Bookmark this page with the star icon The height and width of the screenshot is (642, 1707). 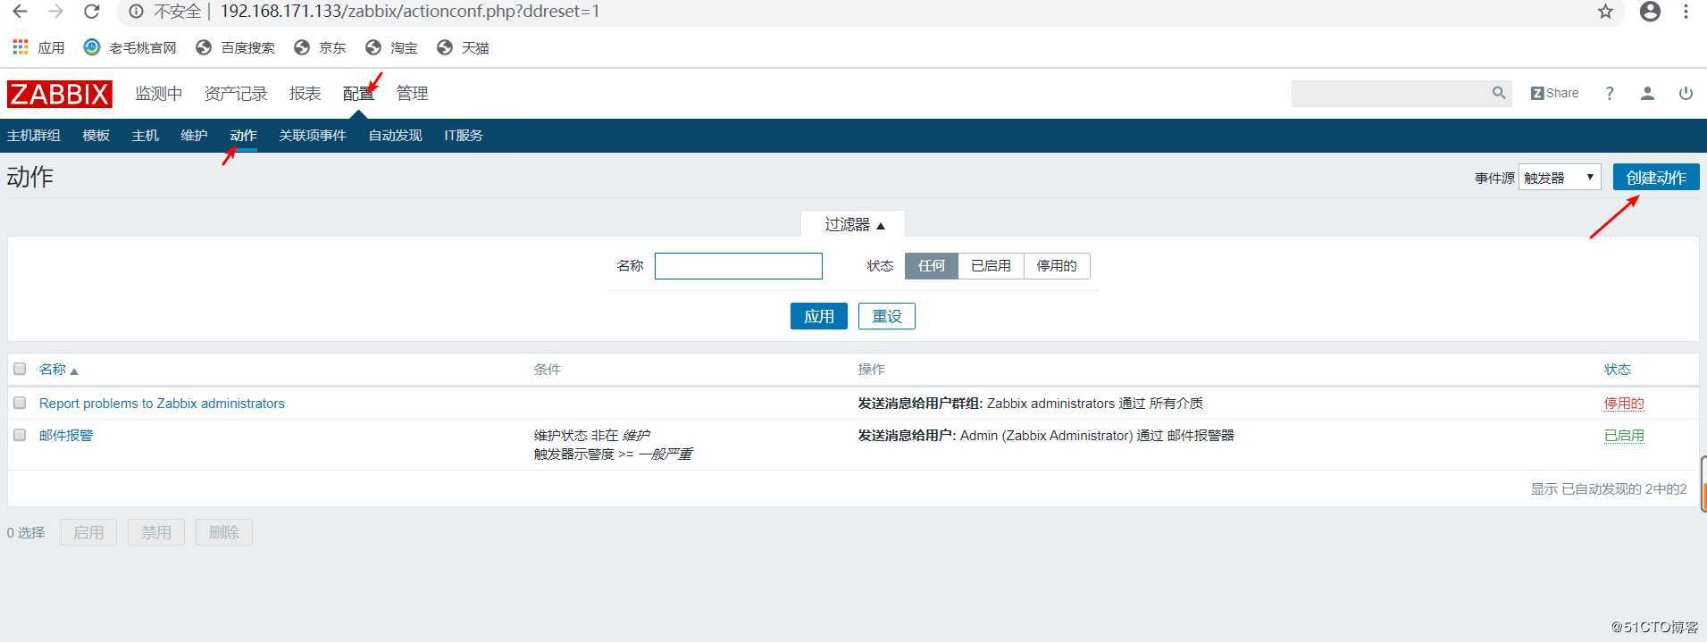point(1605,12)
